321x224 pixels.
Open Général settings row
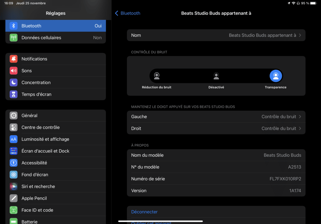[x=55, y=116]
